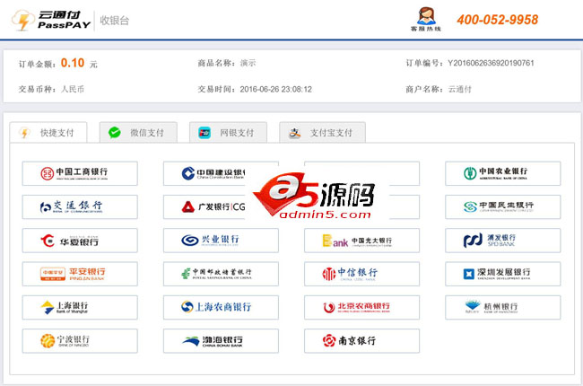
Task: Select 中国工商银行 ICBC bank
Action: (x=80, y=173)
